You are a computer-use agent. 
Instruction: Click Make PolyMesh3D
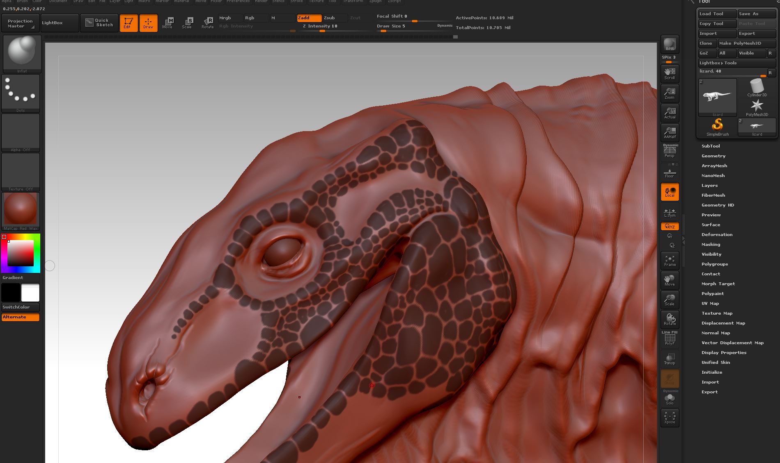[x=747, y=43]
